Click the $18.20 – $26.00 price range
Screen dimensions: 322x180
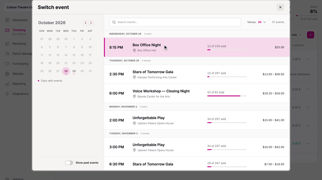pyautogui.click(x=273, y=93)
